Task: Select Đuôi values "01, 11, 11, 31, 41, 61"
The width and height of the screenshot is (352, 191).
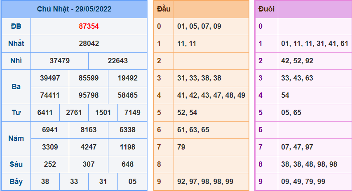Action: point(314,44)
